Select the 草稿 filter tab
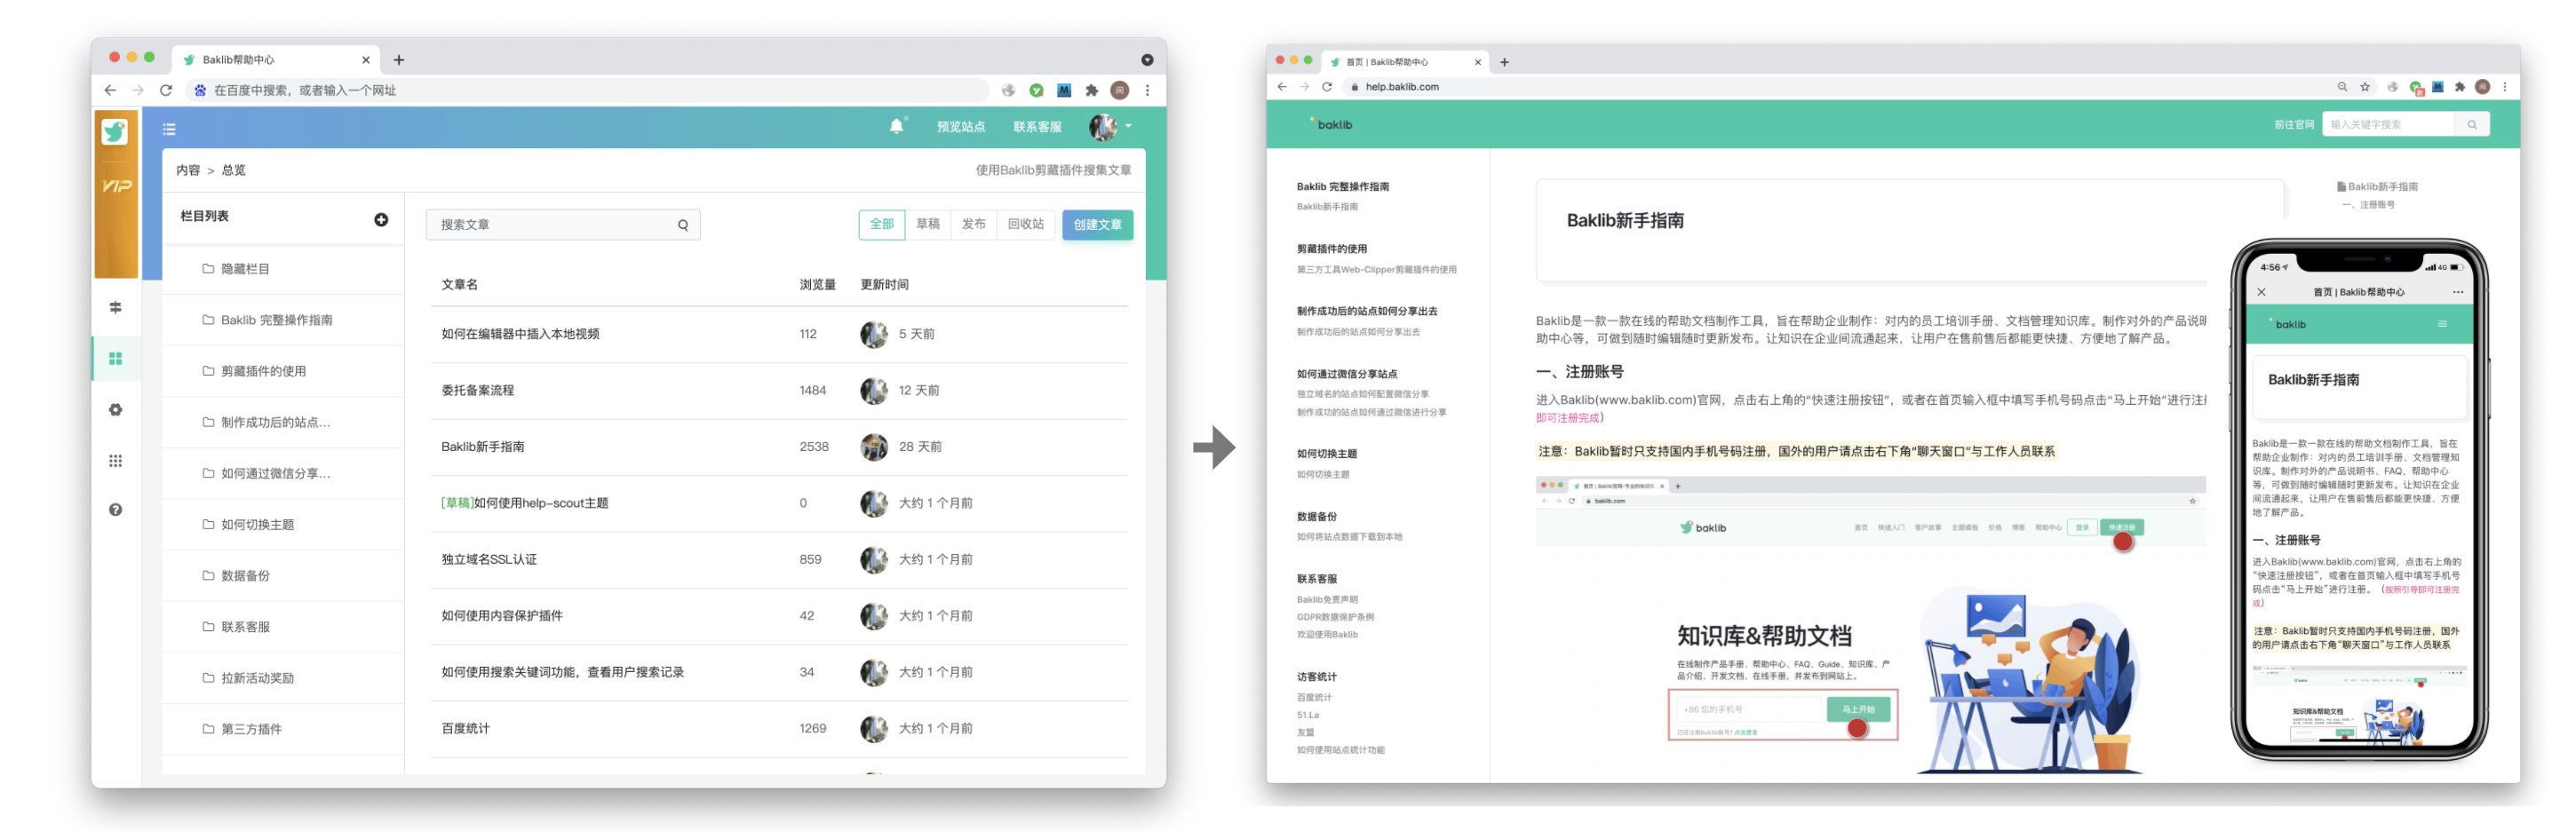Screen dimensions: 2576x831 point(927,224)
